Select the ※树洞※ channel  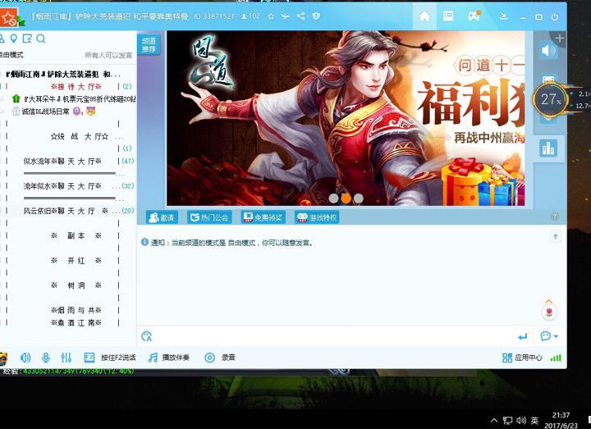pyautogui.click(x=76, y=285)
